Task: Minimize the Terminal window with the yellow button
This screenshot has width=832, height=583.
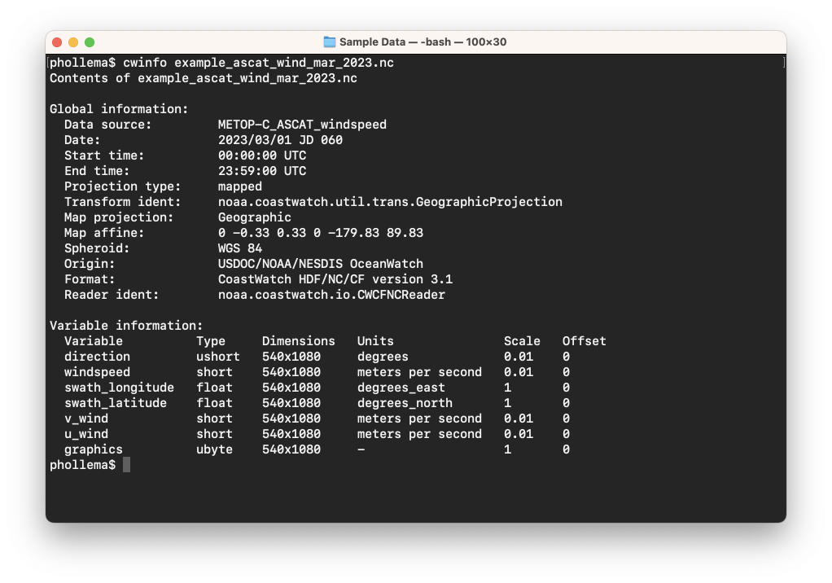Action: [73, 42]
